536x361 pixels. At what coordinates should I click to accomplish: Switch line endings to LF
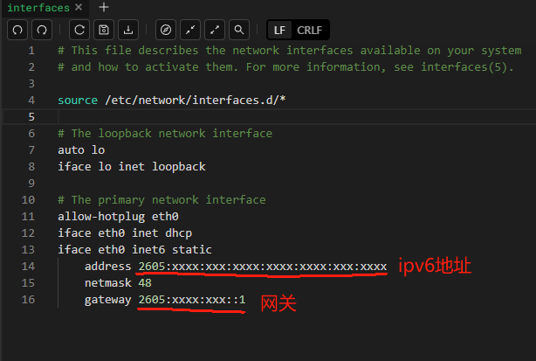click(x=279, y=30)
